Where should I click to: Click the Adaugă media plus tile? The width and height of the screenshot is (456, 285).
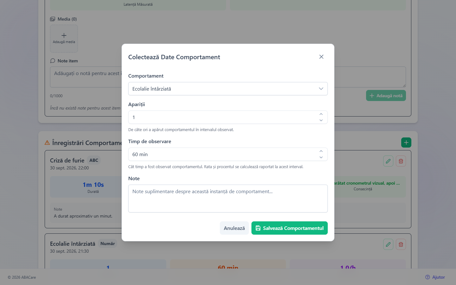click(x=64, y=39)
